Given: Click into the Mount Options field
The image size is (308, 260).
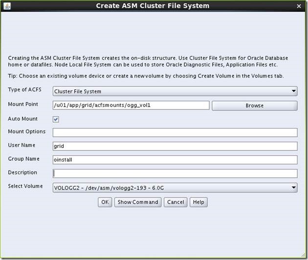Looking at the screenshot, I should tap(175, 132).
